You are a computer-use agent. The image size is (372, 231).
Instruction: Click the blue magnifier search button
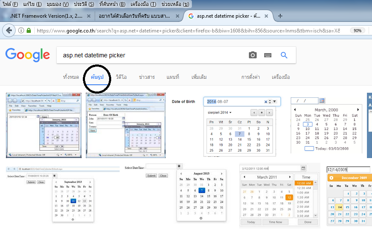[284, 55]
